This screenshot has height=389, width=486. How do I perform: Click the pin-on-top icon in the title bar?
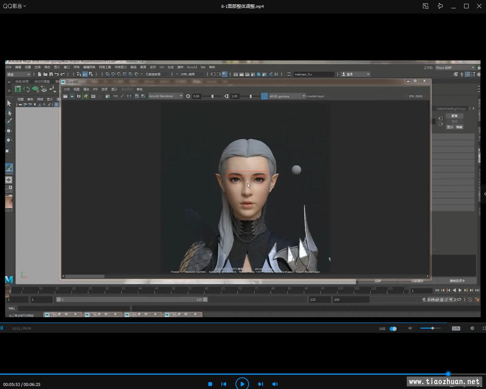pyautogui.click(x=440, y=6)
